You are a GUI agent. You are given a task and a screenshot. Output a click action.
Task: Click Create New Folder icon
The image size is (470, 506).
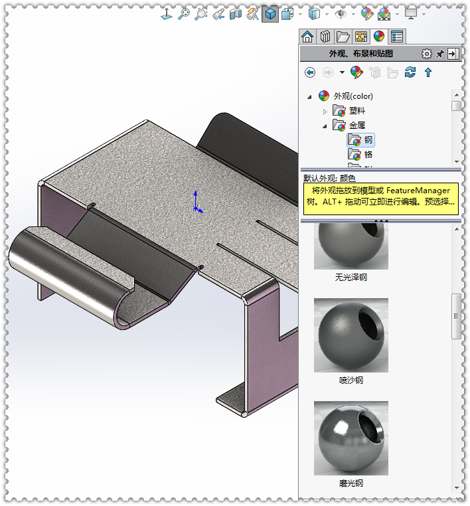392,72
